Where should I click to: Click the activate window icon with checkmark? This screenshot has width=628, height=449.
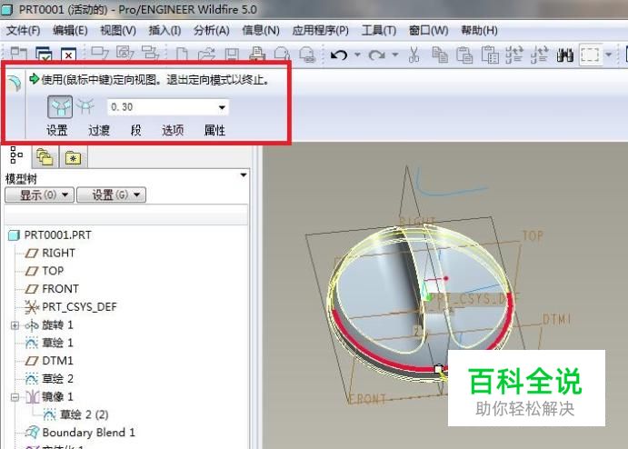(44, 55)
